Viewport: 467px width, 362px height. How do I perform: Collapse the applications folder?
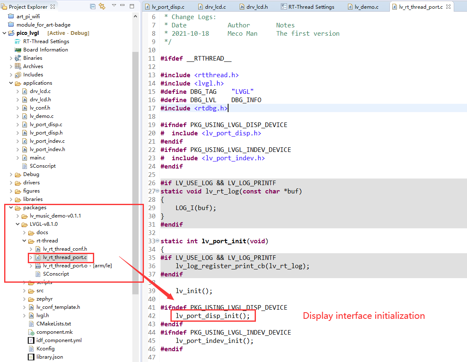11,83
